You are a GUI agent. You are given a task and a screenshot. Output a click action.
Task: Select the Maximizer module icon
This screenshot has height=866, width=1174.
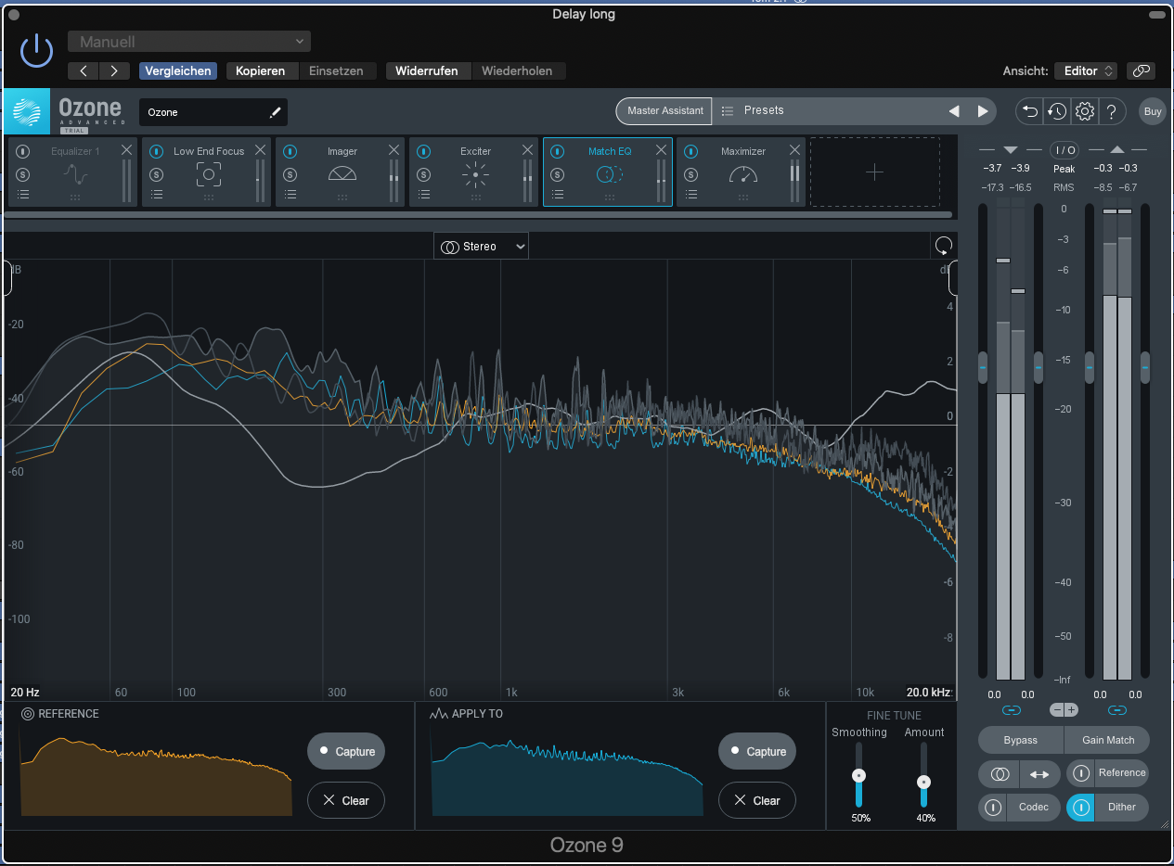coord(743,174)
